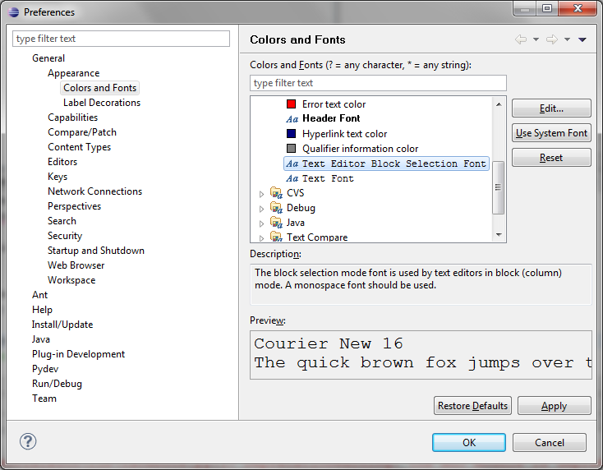Viewport: 603px width, 470px height.
Task: Open Editors preferences page
Action: pos(62,162)
